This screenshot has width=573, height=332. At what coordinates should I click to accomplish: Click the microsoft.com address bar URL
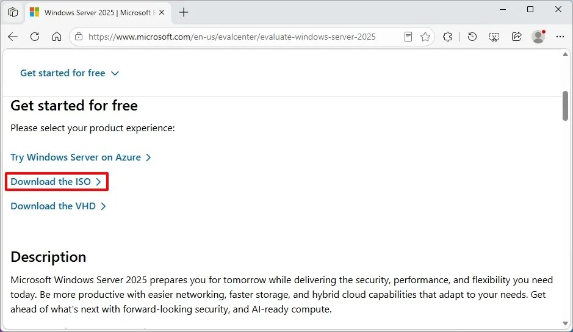(232, 37)
